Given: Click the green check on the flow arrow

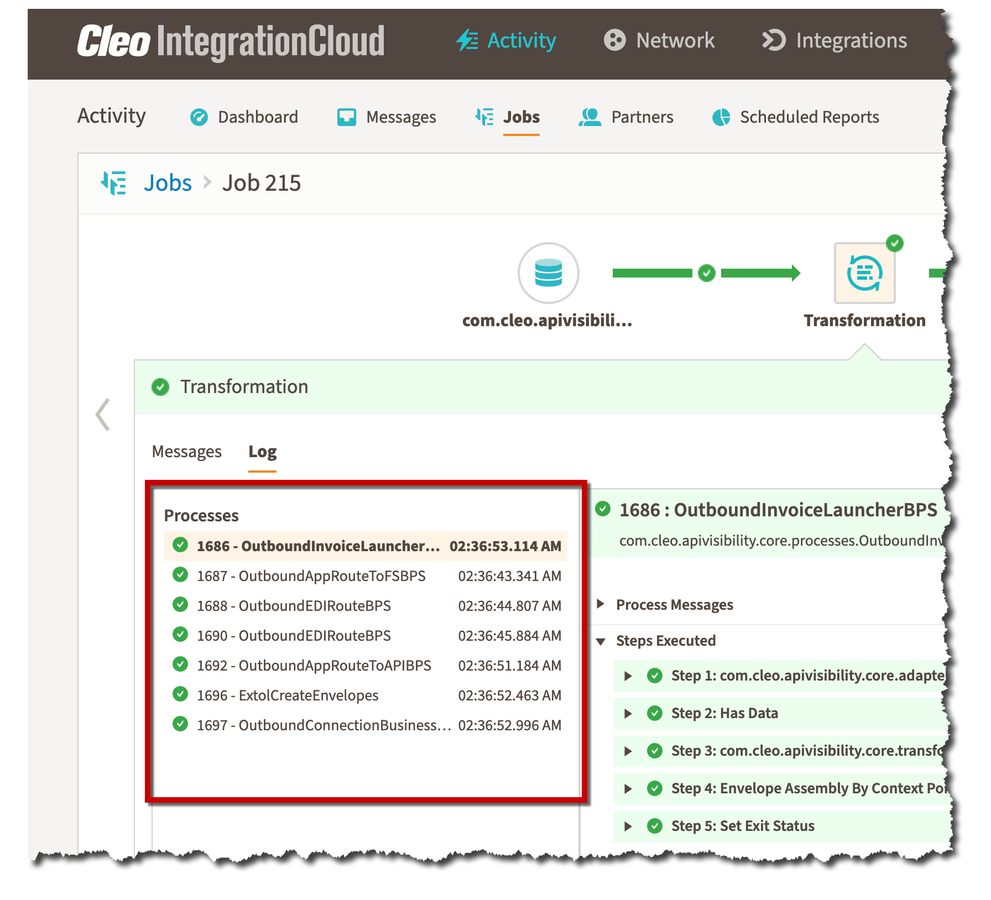Looking at the screenshot, I should [707, 273].
